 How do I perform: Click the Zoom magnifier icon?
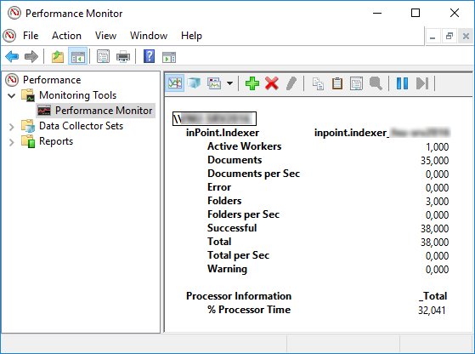[x=376, y=83]
